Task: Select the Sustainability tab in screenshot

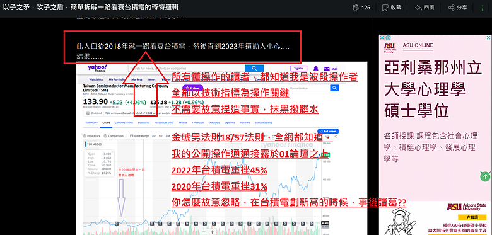Action: (263, 123)
